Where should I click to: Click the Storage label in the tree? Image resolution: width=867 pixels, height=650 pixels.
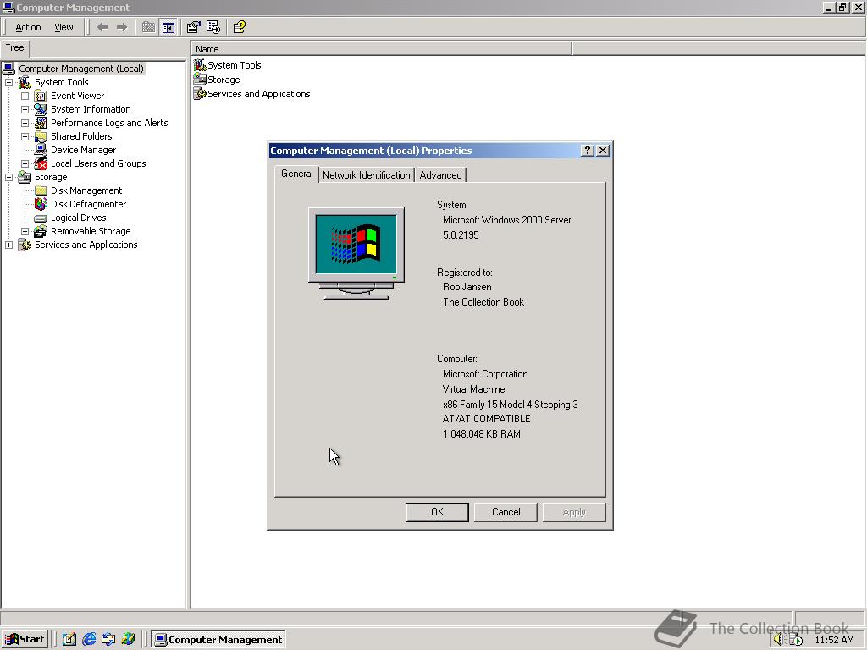(51, 177)
